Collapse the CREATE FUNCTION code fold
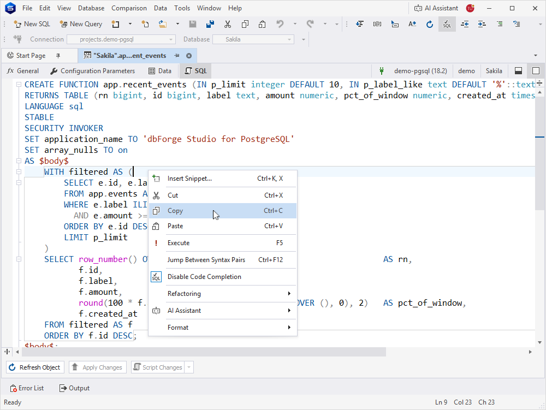 pos(19,84)
